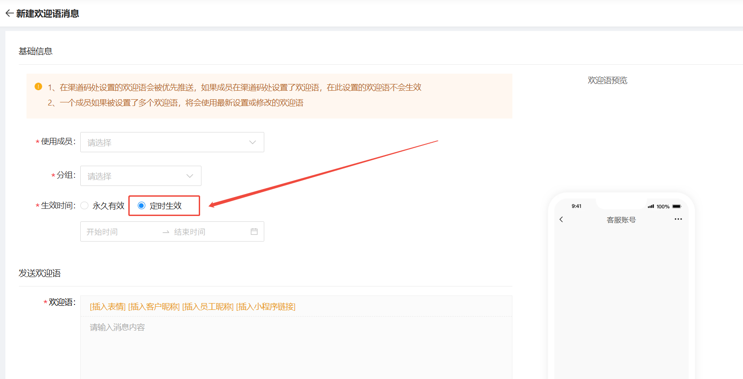The width and height of the screenshot is (743, 379).
Task: Click the [插入员工昵称] link
Action: click(208, 307)
